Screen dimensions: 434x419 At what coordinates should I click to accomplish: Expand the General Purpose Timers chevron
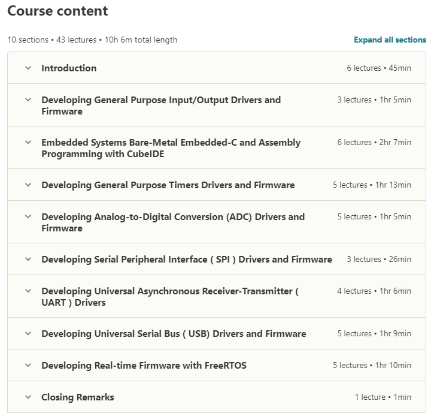28,185
